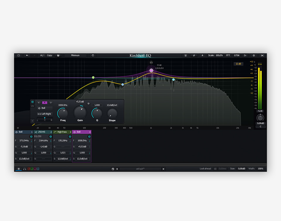Click the 2164.6Hz frequency field

tap(44, 141)
